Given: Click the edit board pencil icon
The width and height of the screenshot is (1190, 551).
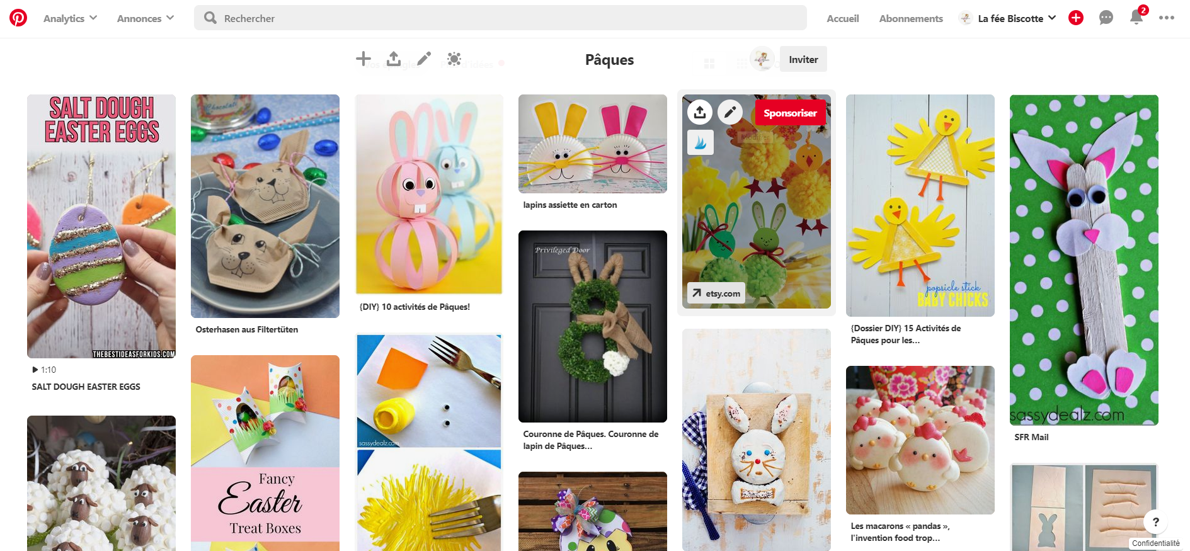Looking at the screenshot, I should pos(424,59).
